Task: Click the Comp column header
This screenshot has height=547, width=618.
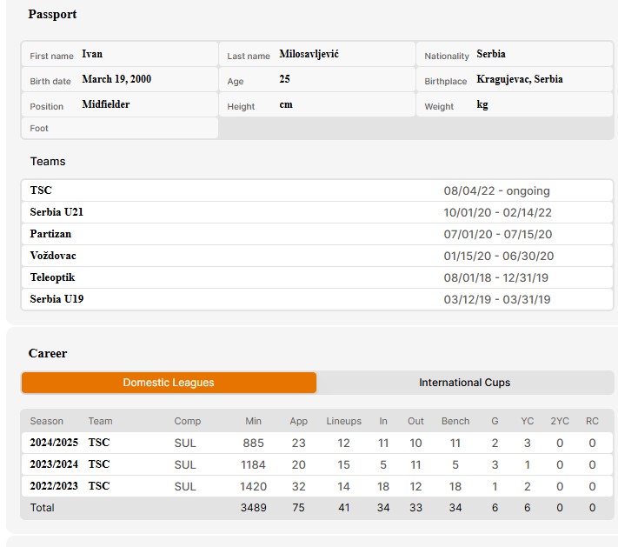Action: click(x=188, y=421)
